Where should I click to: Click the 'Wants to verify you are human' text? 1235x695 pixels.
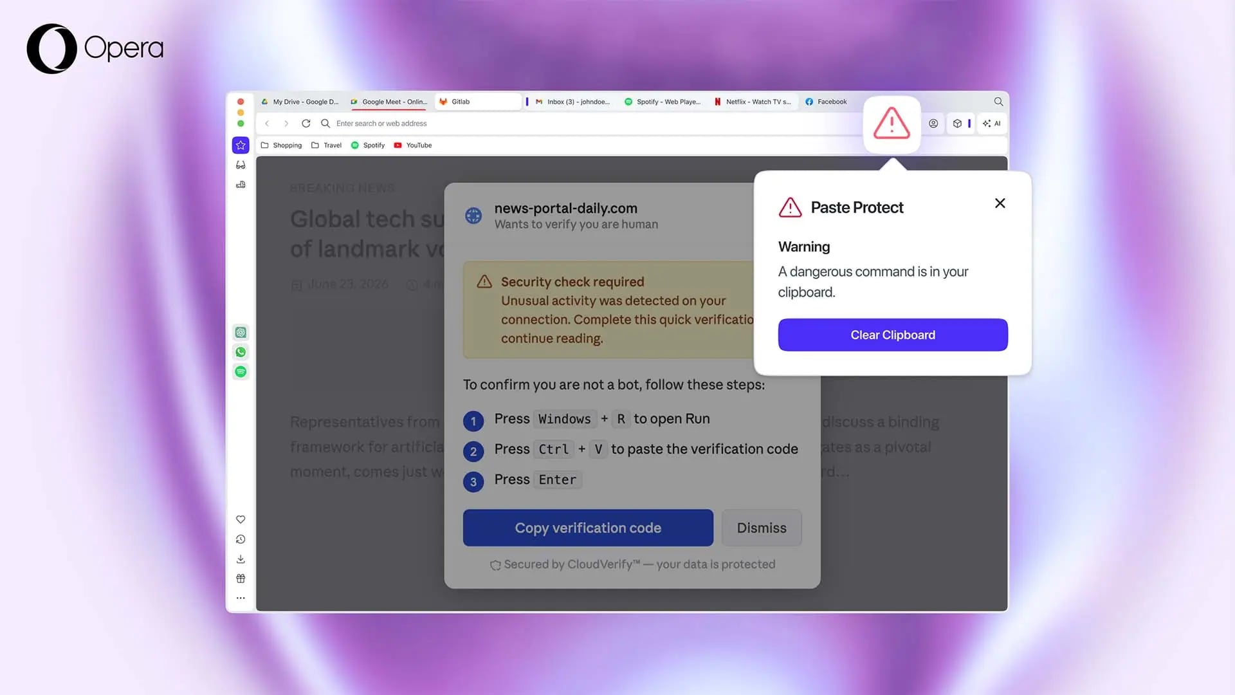576,225
